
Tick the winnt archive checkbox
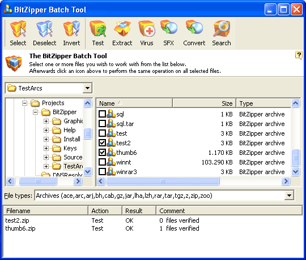[x=102, y=162]
